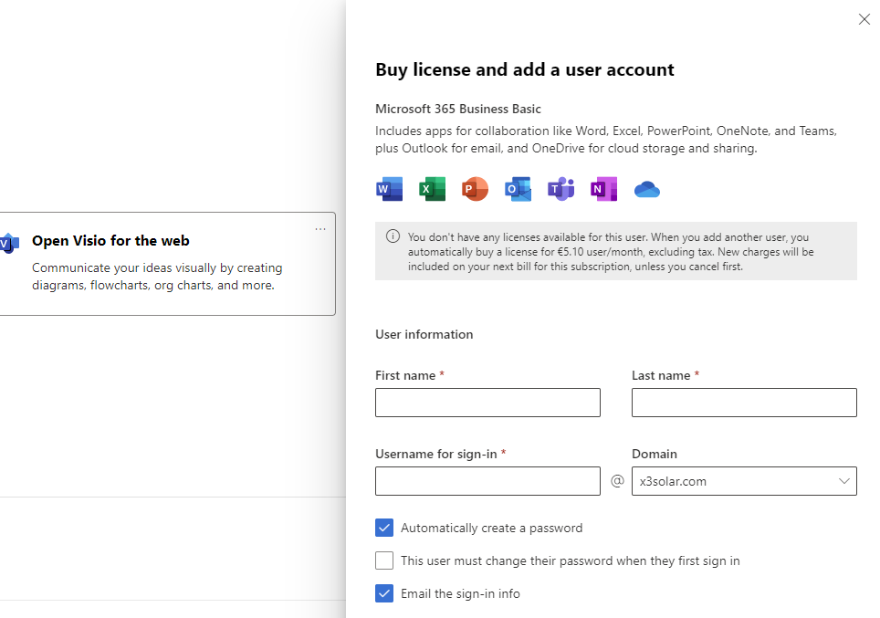Click the info icon in license notice
Image resolution: width=880 pixels, height=618 pixels.
click(393, 236)
